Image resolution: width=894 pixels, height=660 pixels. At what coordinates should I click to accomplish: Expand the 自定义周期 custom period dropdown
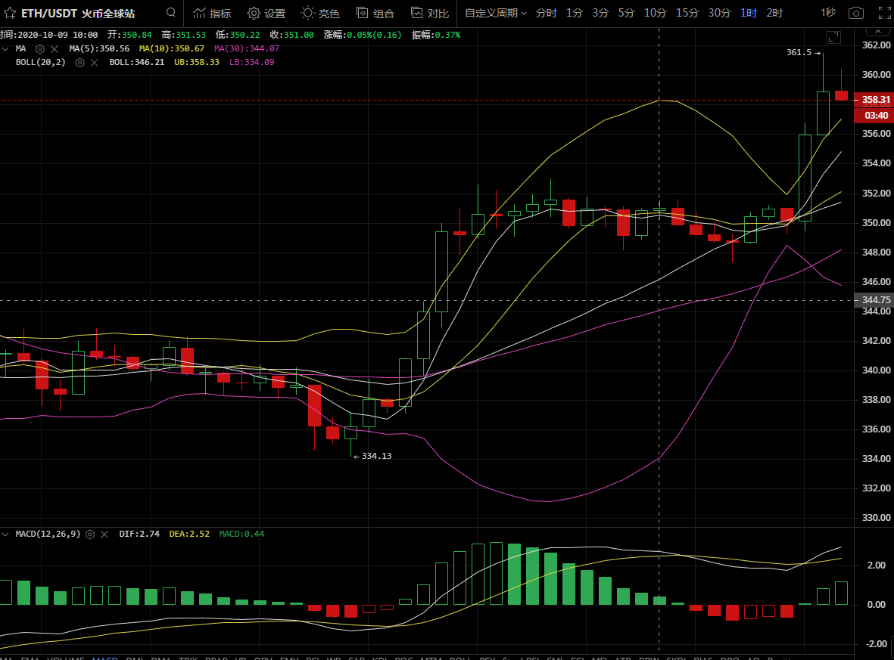point(495,13)
